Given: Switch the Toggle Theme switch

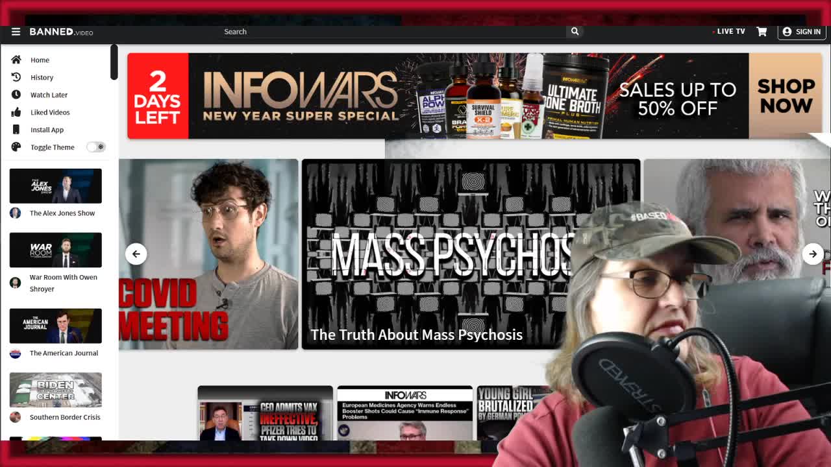Looking at the screenshot, I should click(95, 147).
